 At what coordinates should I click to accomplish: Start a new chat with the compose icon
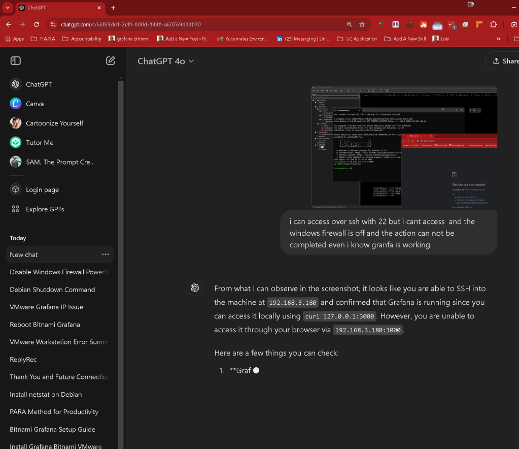tap(110, 60)
